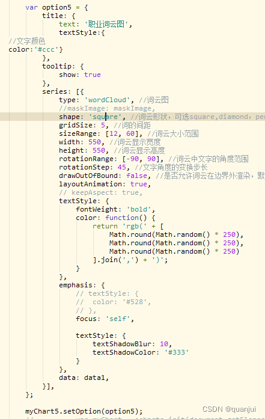265x419 pixels.
Task: Click the 'emphasis' property name
Action: tap(76, 285)
